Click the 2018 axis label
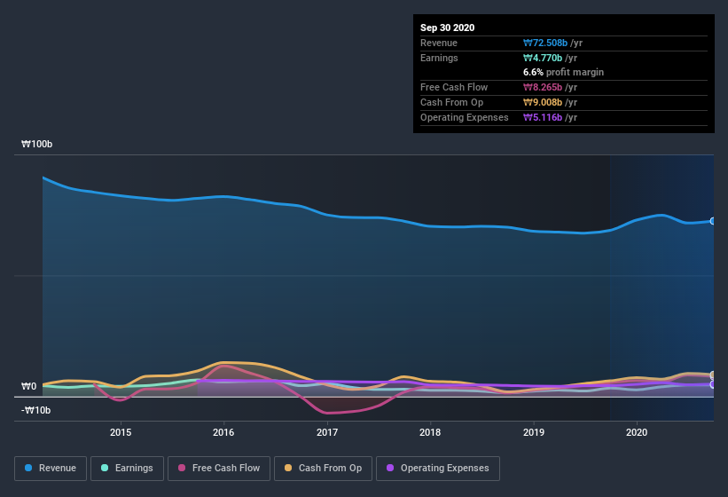 [430, 432]
